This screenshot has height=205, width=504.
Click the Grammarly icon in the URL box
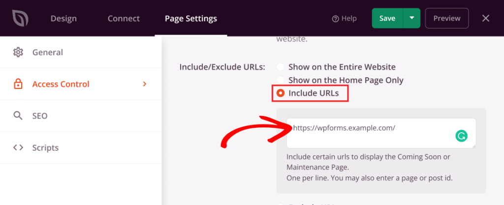(x=461, y=136)
